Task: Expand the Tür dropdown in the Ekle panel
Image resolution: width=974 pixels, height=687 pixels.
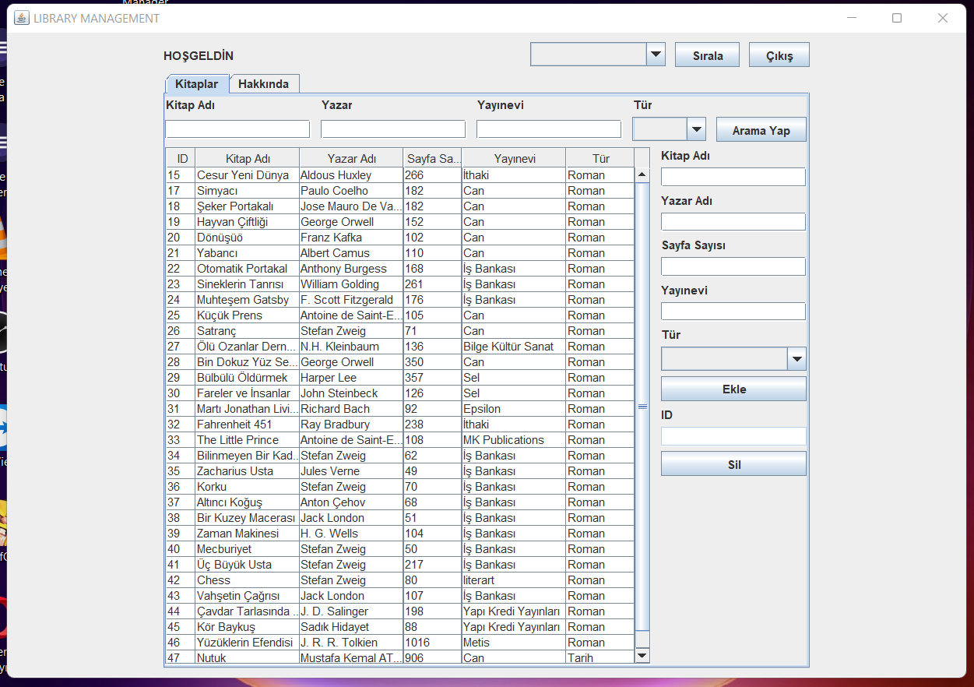Action: click(x=796, y=358)
